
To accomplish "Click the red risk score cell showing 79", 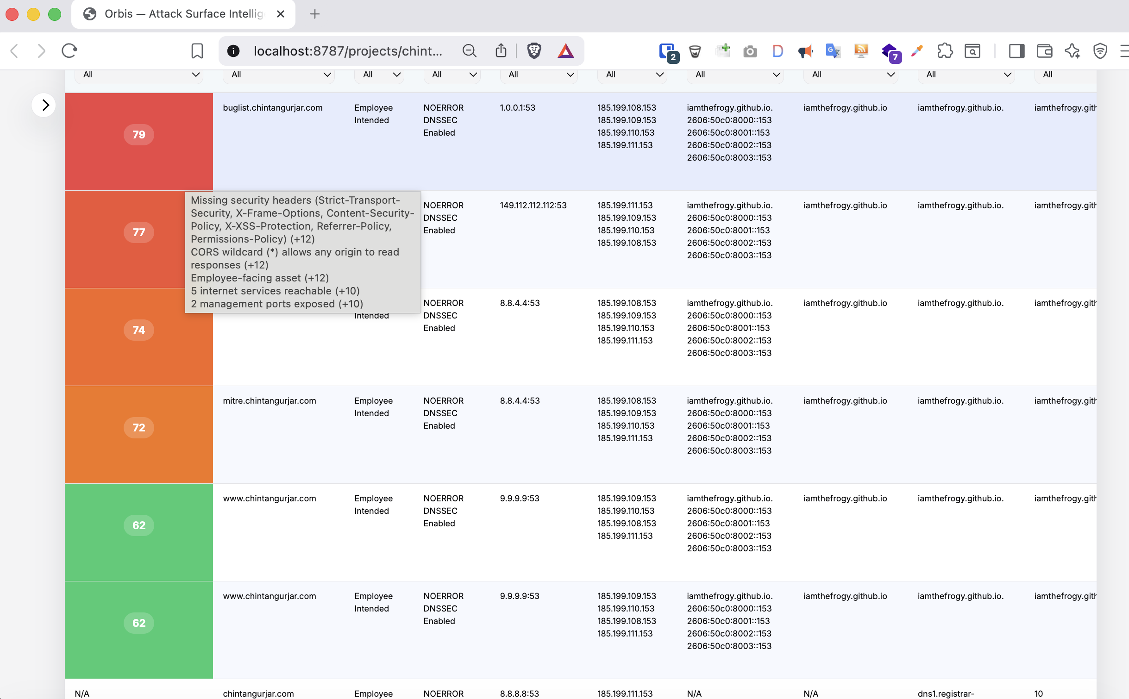I will (x=139, y=142).
